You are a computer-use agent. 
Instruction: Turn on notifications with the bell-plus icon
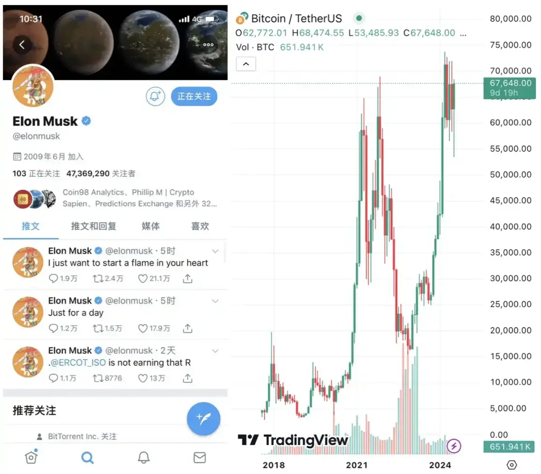pyautogui.click(x=155, y=96)
